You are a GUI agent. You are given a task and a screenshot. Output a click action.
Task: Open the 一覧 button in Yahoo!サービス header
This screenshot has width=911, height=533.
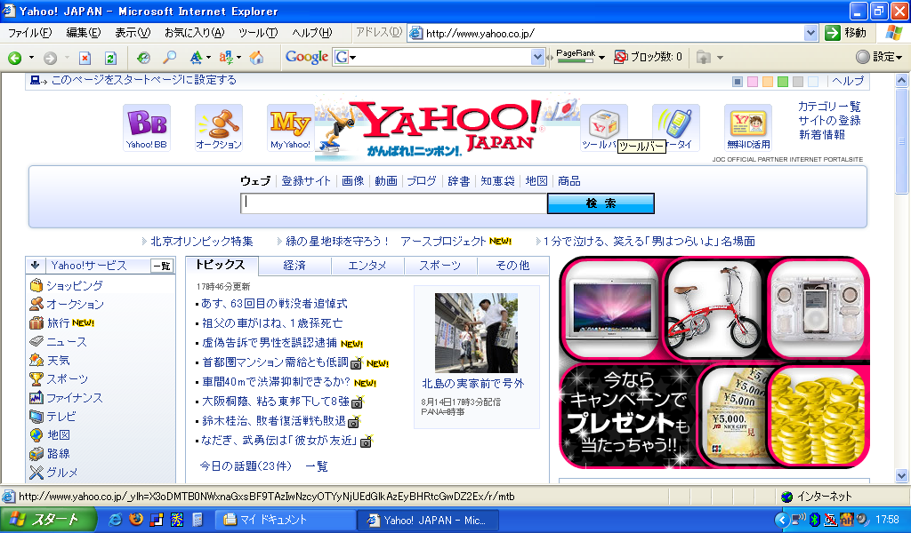tap(162, 266)
